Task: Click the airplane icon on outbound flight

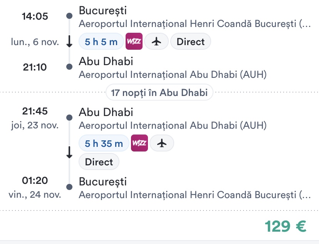Action: pos(156,42)
